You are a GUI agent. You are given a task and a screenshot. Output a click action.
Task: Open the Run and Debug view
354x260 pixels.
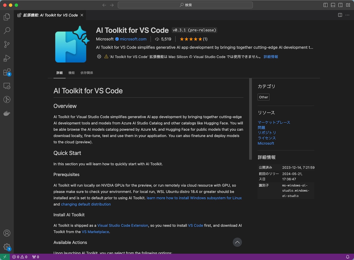pos(7,58)
